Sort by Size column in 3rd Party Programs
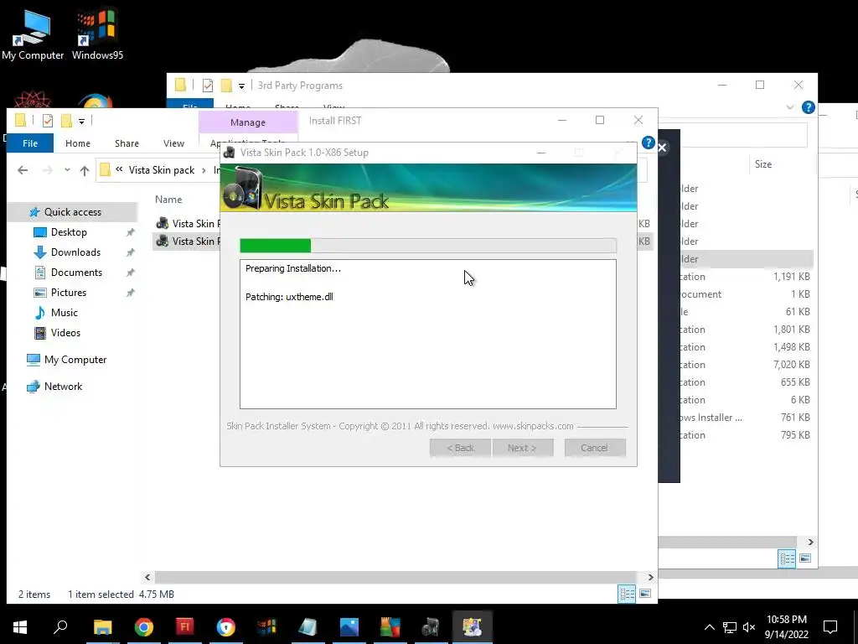The image size is (858, 644). (763, 164)
